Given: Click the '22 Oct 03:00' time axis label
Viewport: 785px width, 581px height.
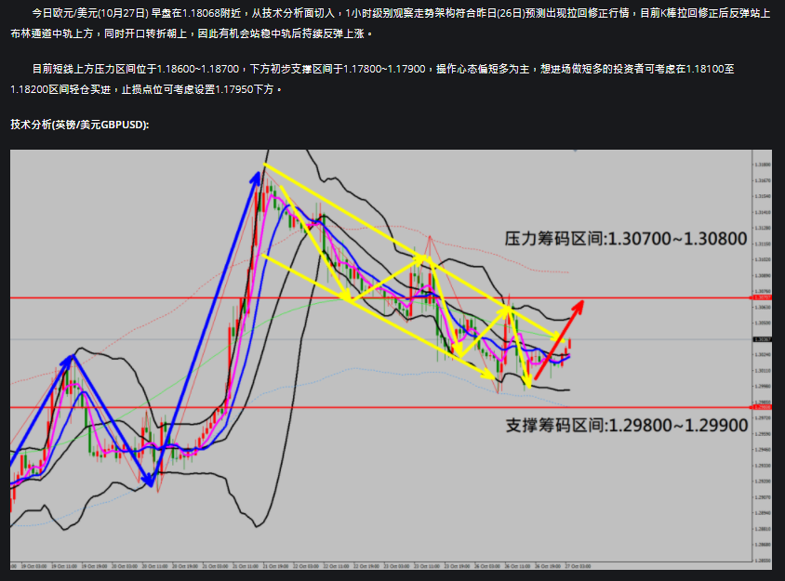Looking at the screenshot, I should point(305,566).
